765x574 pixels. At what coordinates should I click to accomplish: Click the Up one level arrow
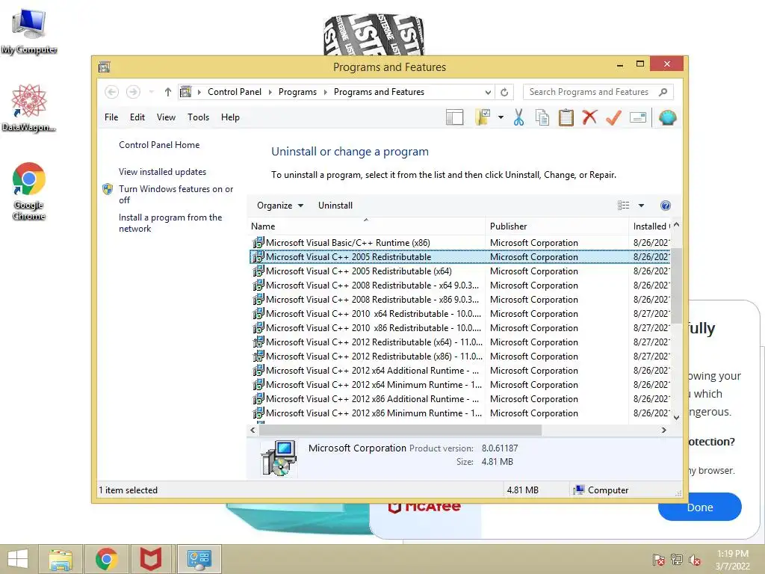pyautogui.click(x=168, y=92)
